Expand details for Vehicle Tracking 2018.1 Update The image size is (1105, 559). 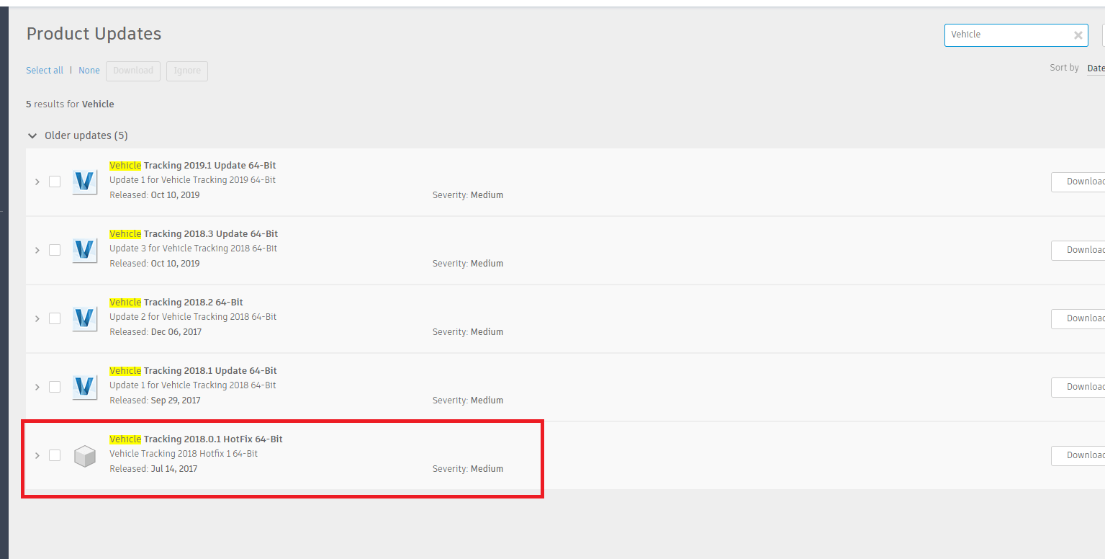click(x=37, y=387)
